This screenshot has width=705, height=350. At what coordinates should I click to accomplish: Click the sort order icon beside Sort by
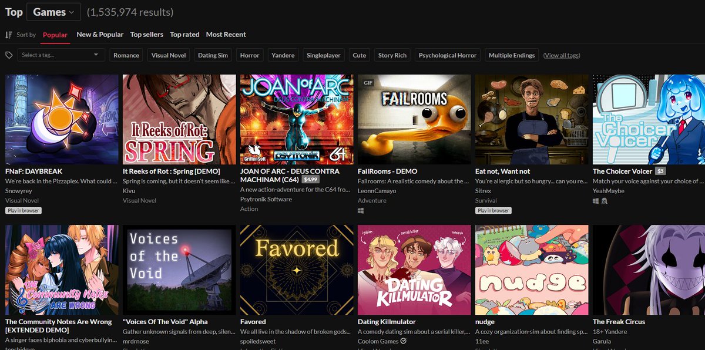[8, 35]
